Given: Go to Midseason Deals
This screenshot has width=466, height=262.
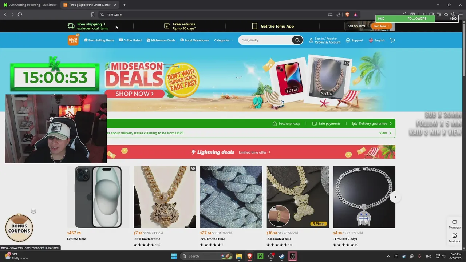Looking at the screenshot, I should pyautogui.click(x=161, y=40).
